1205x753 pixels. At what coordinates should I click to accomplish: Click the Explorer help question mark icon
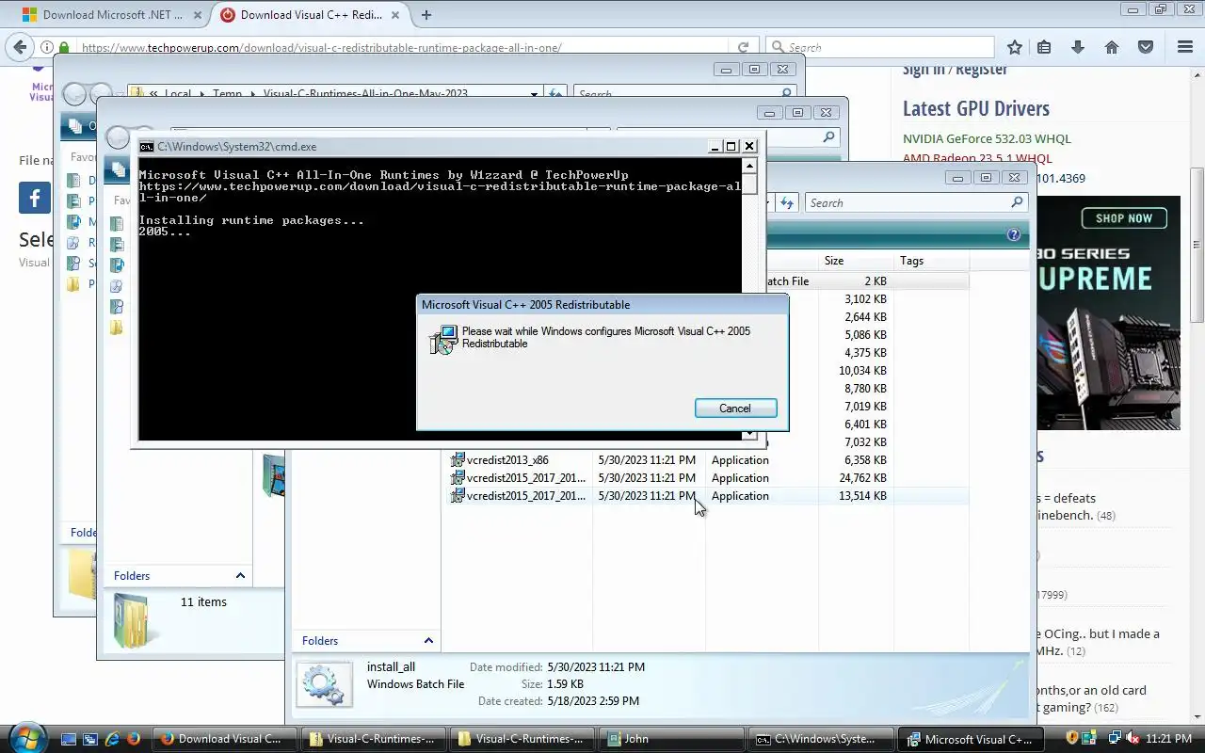(x=1014, y=235)
